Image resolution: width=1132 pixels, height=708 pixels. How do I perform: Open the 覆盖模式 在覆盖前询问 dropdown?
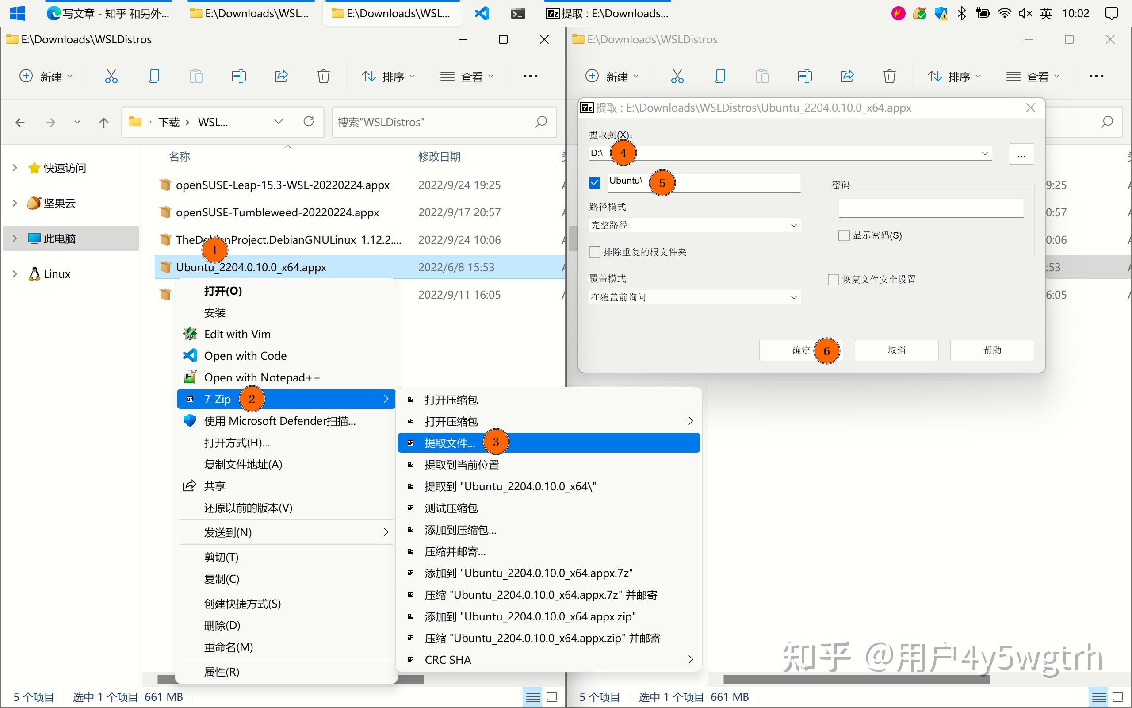pyautogui.click(x=695, y=297)
